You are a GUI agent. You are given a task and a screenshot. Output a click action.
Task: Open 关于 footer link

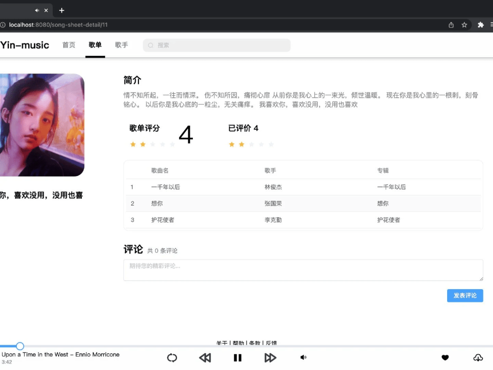(x=222, y=343)
